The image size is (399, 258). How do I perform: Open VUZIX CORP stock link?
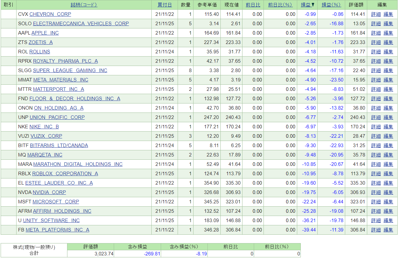point(46,136)
